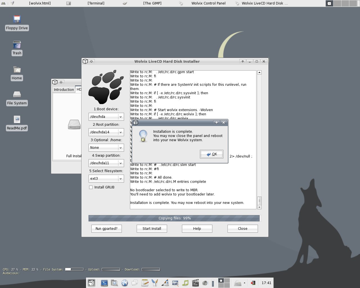Launch the green music note player
This screenshot has width=360, height=288.
[x=185, y=283]
